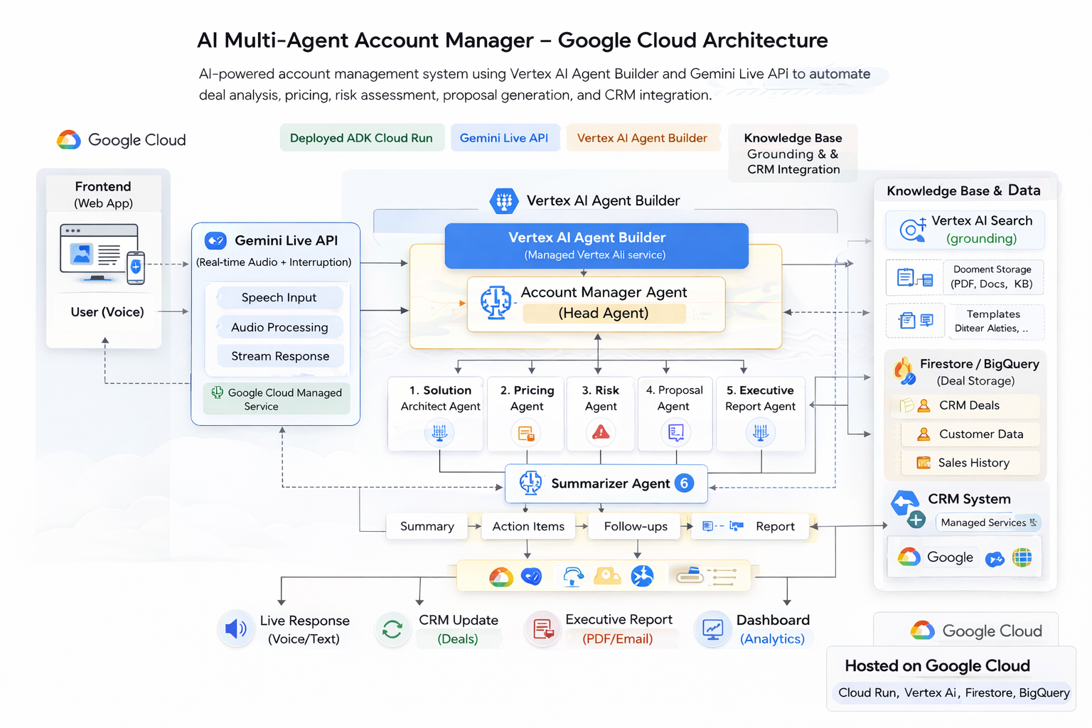This screenshot has width=1092, height=728.
Task: Click the Executive Report document icon
Action: (543, 628)
